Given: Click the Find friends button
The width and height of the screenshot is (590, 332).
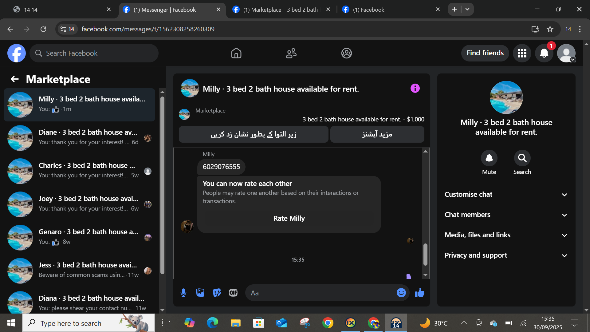Looking at the screenshot, I should tap(485, 53).
